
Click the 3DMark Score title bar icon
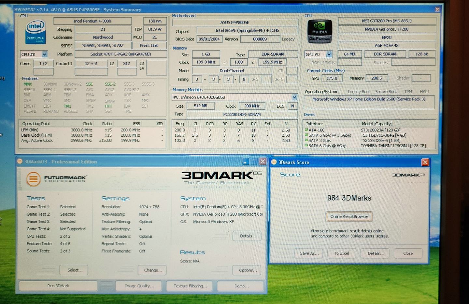point(274,162)
